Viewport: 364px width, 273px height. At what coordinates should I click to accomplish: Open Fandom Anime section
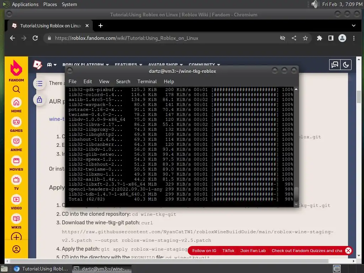point(16,144)
